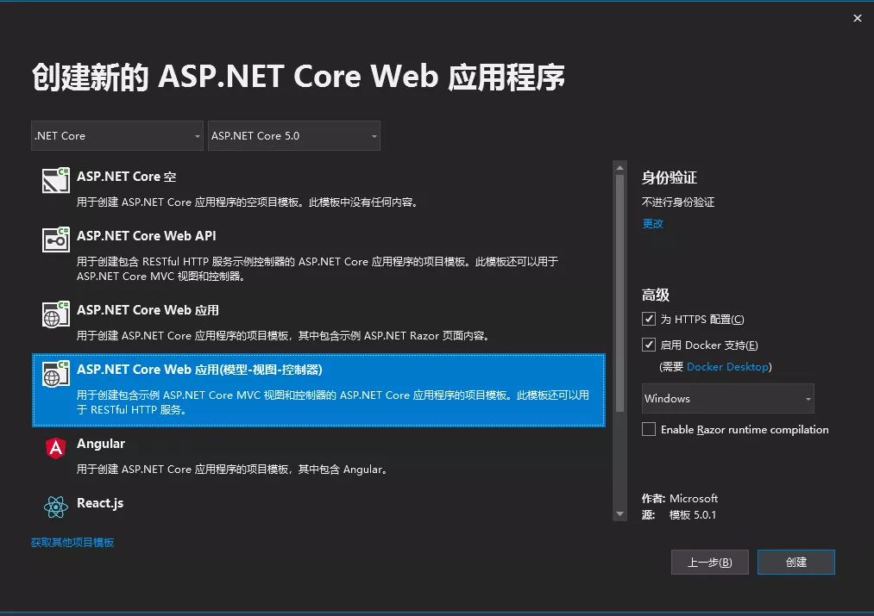Click the scrollbar down arrow

pos(620,513)
